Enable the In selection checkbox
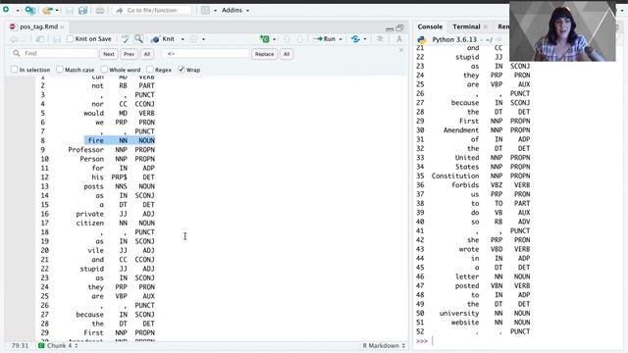628x353 pixels. (x=15, y=70)
